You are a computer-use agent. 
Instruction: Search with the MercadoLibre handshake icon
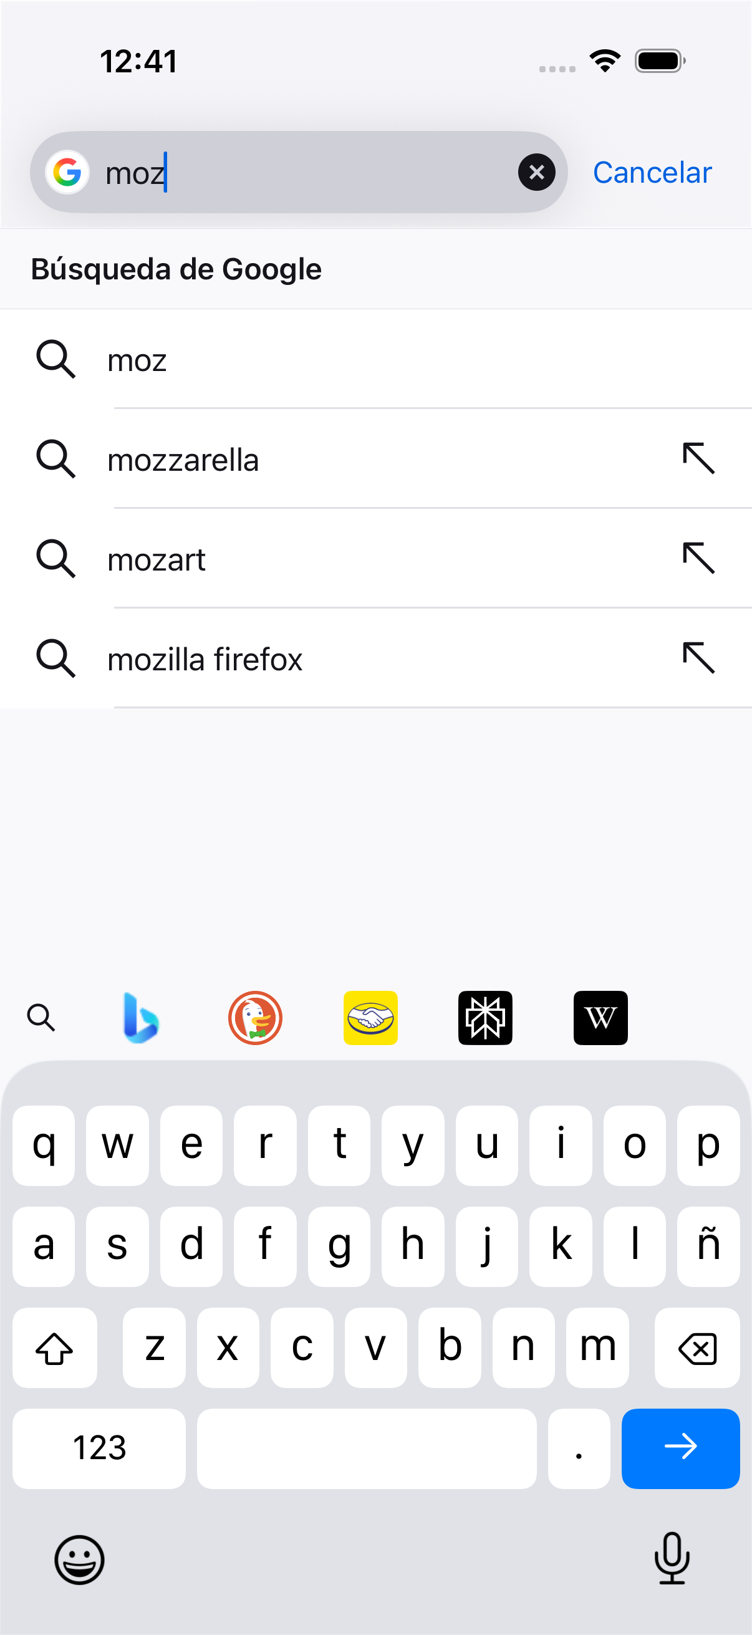370,1018
